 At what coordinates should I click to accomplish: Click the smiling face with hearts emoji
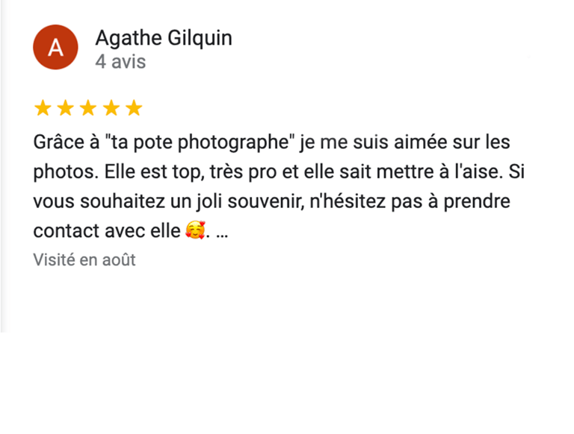195,230
